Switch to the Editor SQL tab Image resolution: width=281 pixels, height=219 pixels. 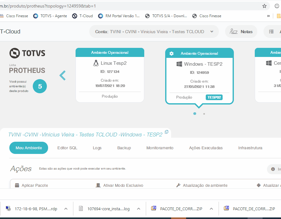(x=67, y=148)
